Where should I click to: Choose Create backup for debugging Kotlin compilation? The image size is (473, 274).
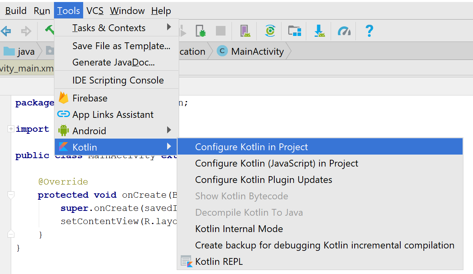(320, 245)
